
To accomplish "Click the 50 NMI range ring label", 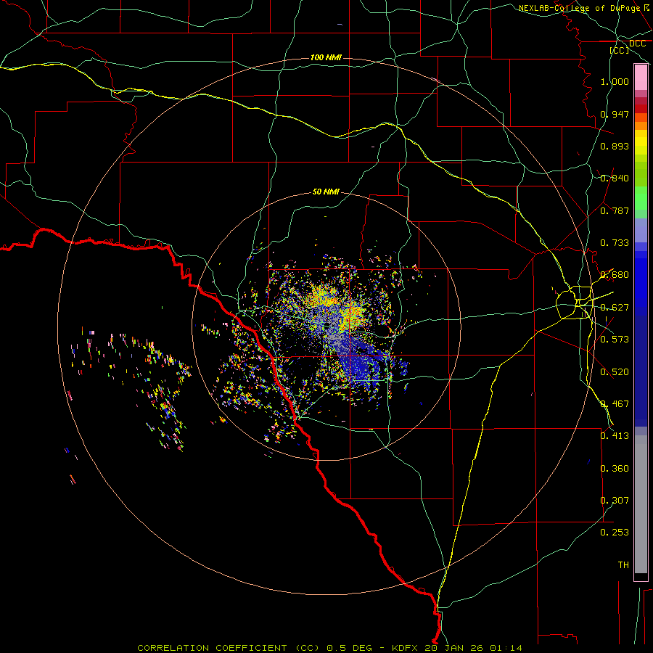I will coord(326,192).
